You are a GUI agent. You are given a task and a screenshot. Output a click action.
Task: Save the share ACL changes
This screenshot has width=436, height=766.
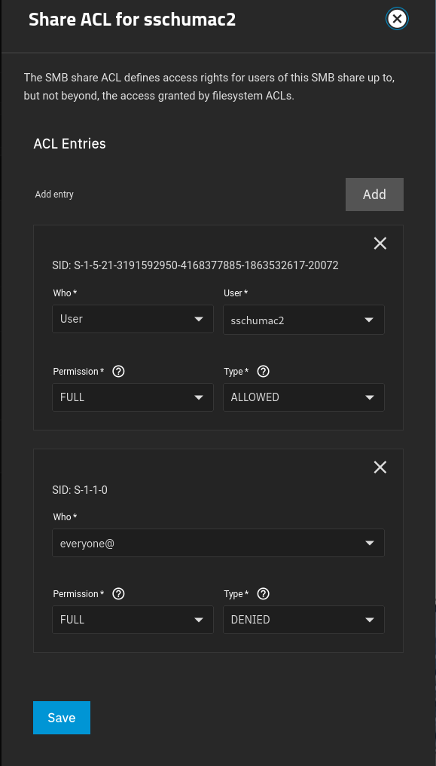(x=62, y=718)
